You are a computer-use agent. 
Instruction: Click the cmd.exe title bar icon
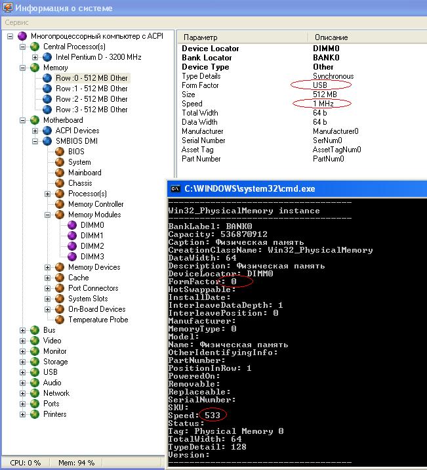175,188
